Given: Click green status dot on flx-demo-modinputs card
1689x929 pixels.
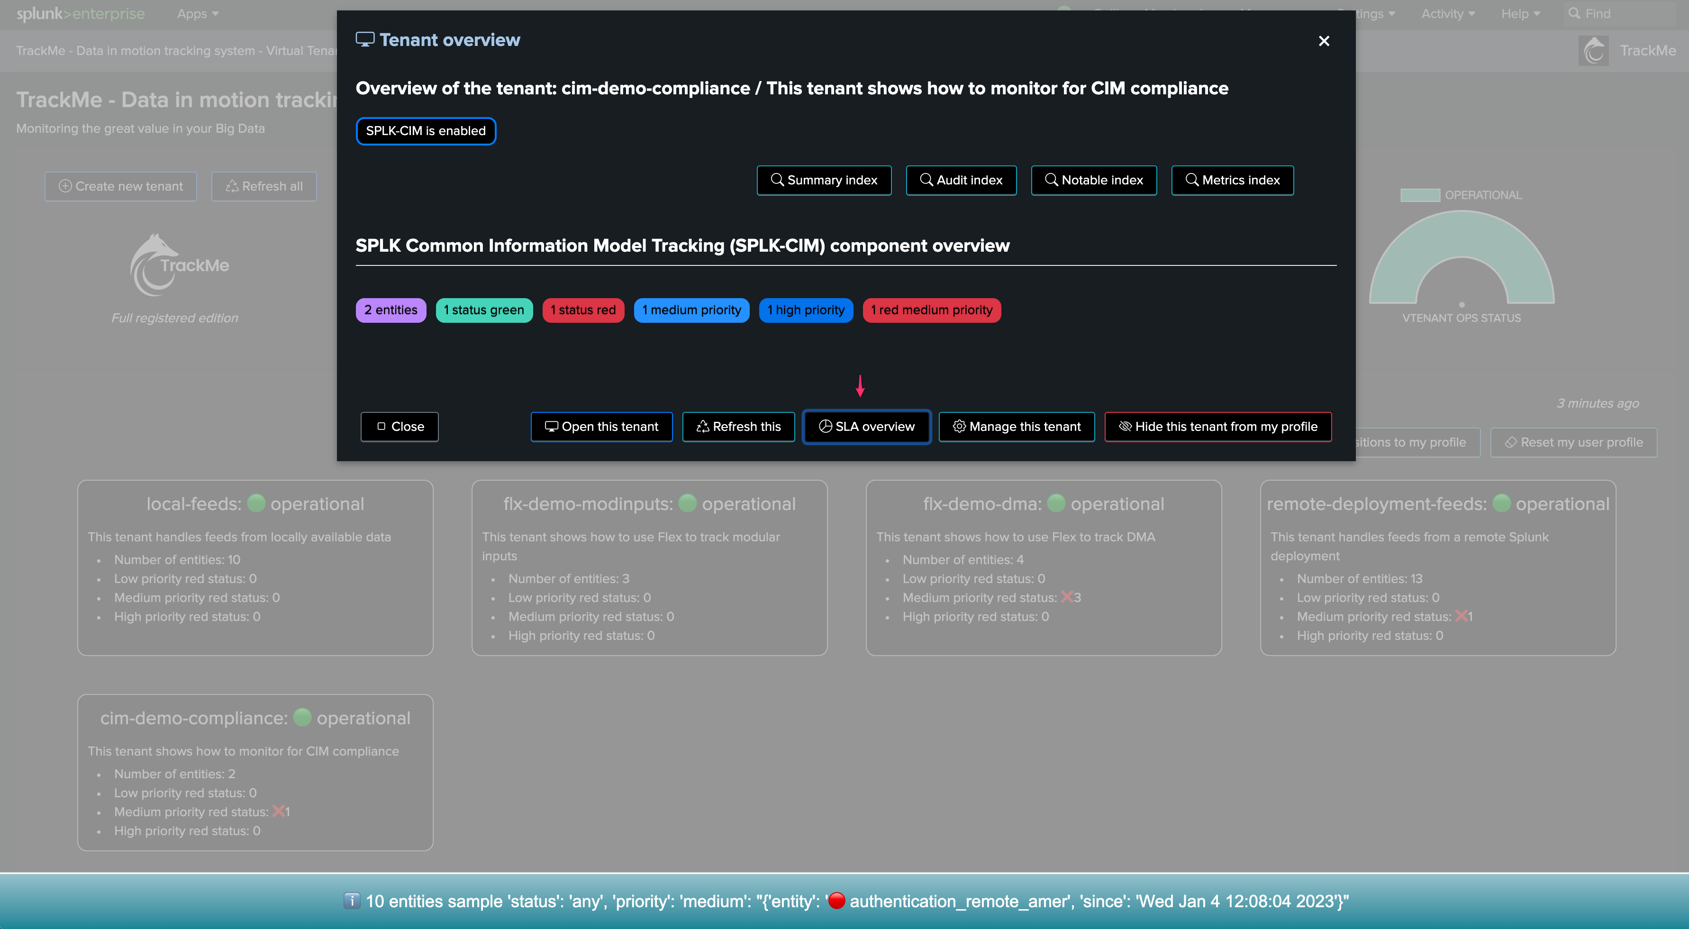Looking at the screenshot, I should 688,503.
